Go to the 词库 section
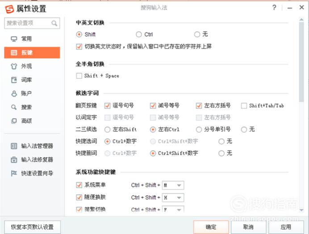 32,80
